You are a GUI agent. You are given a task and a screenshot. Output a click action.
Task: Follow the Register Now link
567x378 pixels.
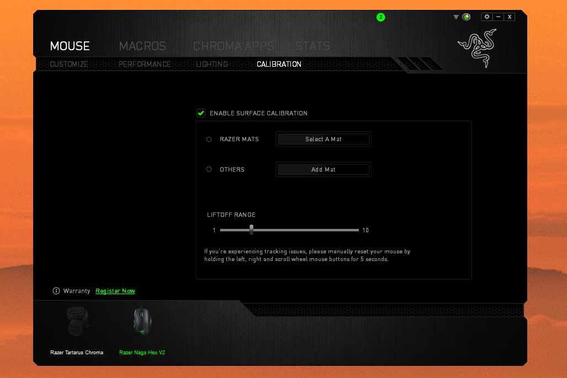click(115, 291)
